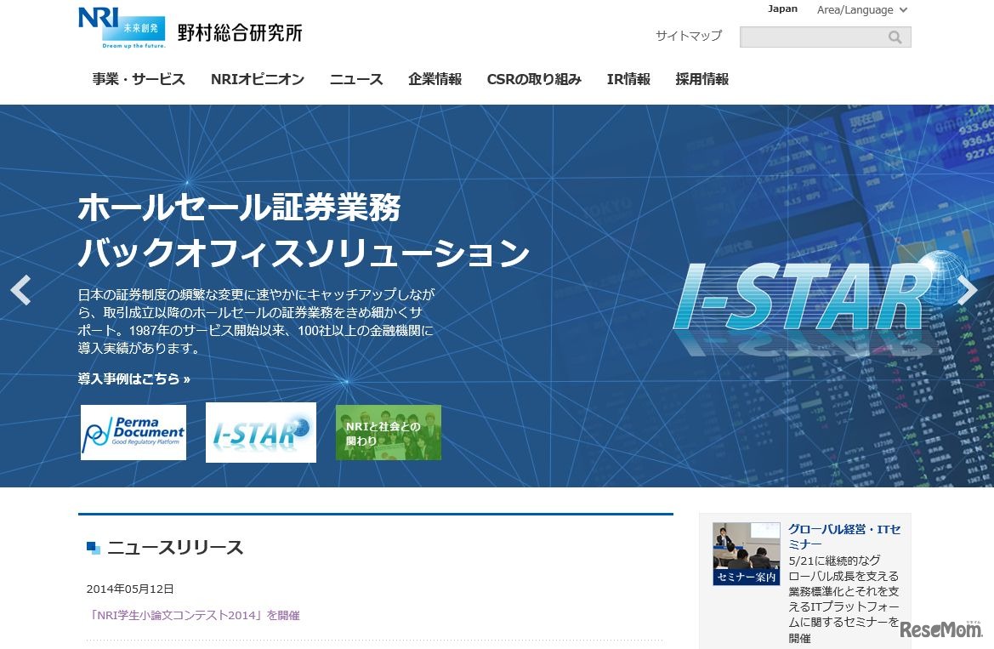This screenshot has width=994, height=649.
Task: Follow the 導入事例はこちら link
Action: point(134,379)
